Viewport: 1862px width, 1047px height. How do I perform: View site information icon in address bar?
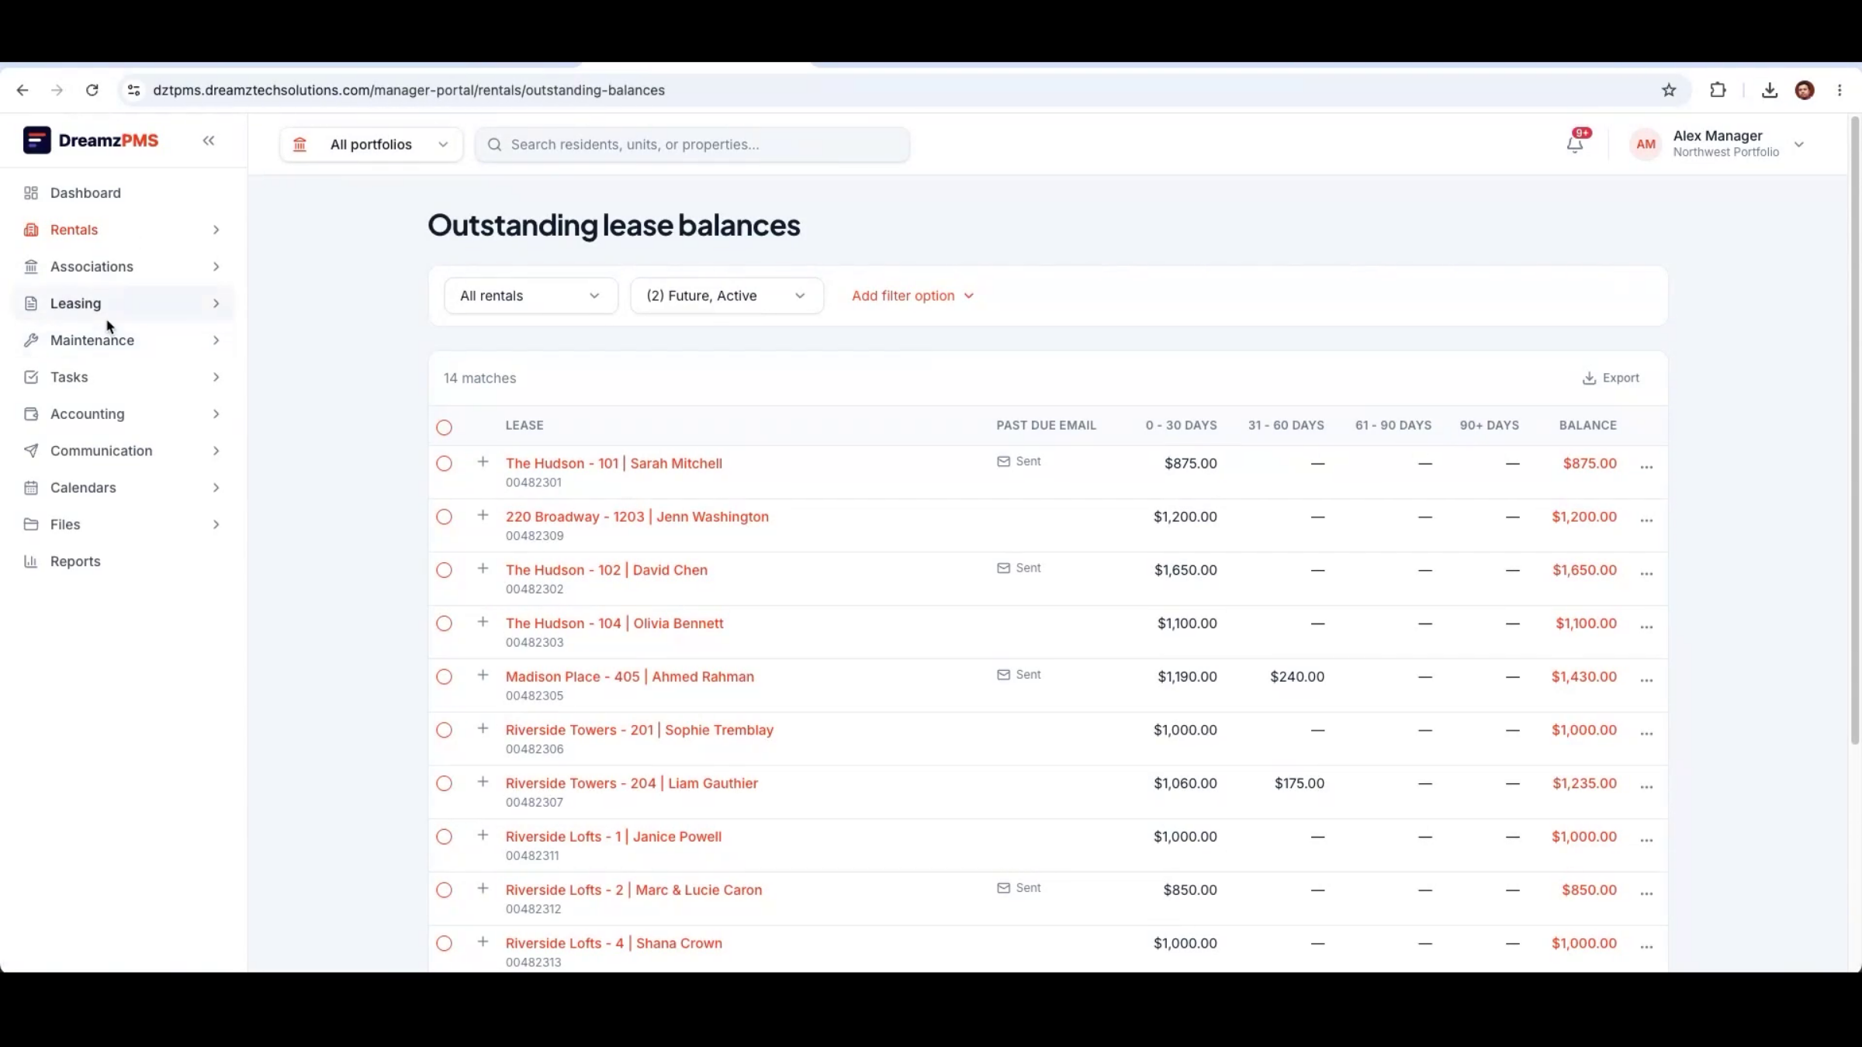[x=133, y=90]
